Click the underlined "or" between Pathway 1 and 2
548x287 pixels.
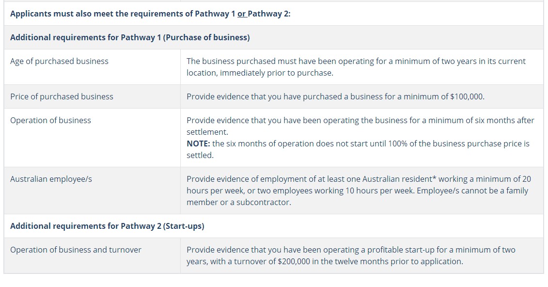coord(241,14)
